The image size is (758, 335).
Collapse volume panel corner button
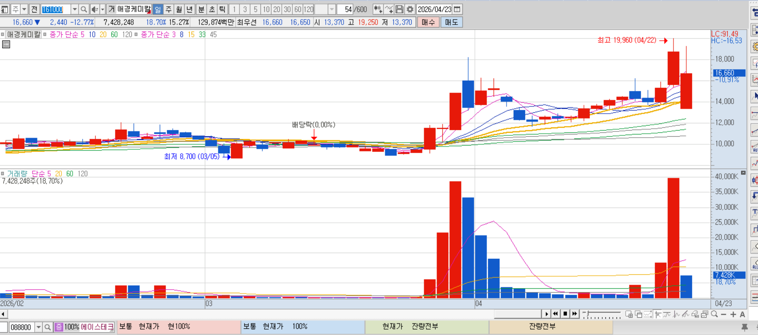(743, 173)
